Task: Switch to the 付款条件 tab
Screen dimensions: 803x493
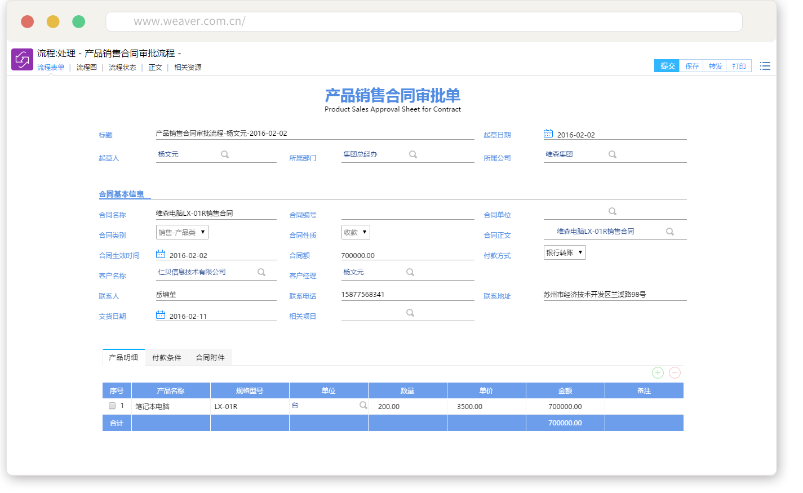Action: (167, 358)
